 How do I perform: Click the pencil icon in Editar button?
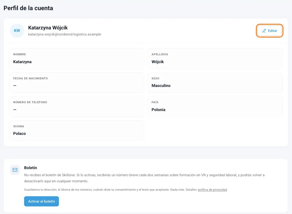[264, 31]
